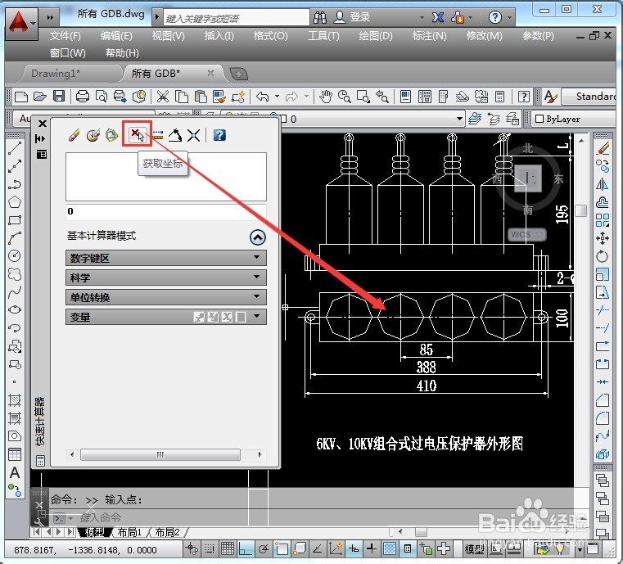The width and height of the screenshot is (623, 564).
Task: Click the 键入关键字或短语 search field
Action: 237,18
